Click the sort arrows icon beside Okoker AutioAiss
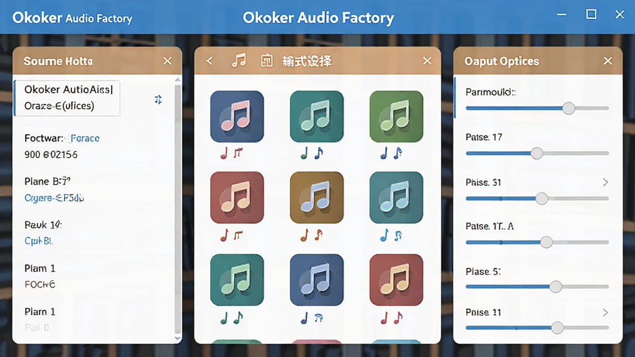This screenshot has height=357, width=635. pyautogui.click(x=158, y=100)
